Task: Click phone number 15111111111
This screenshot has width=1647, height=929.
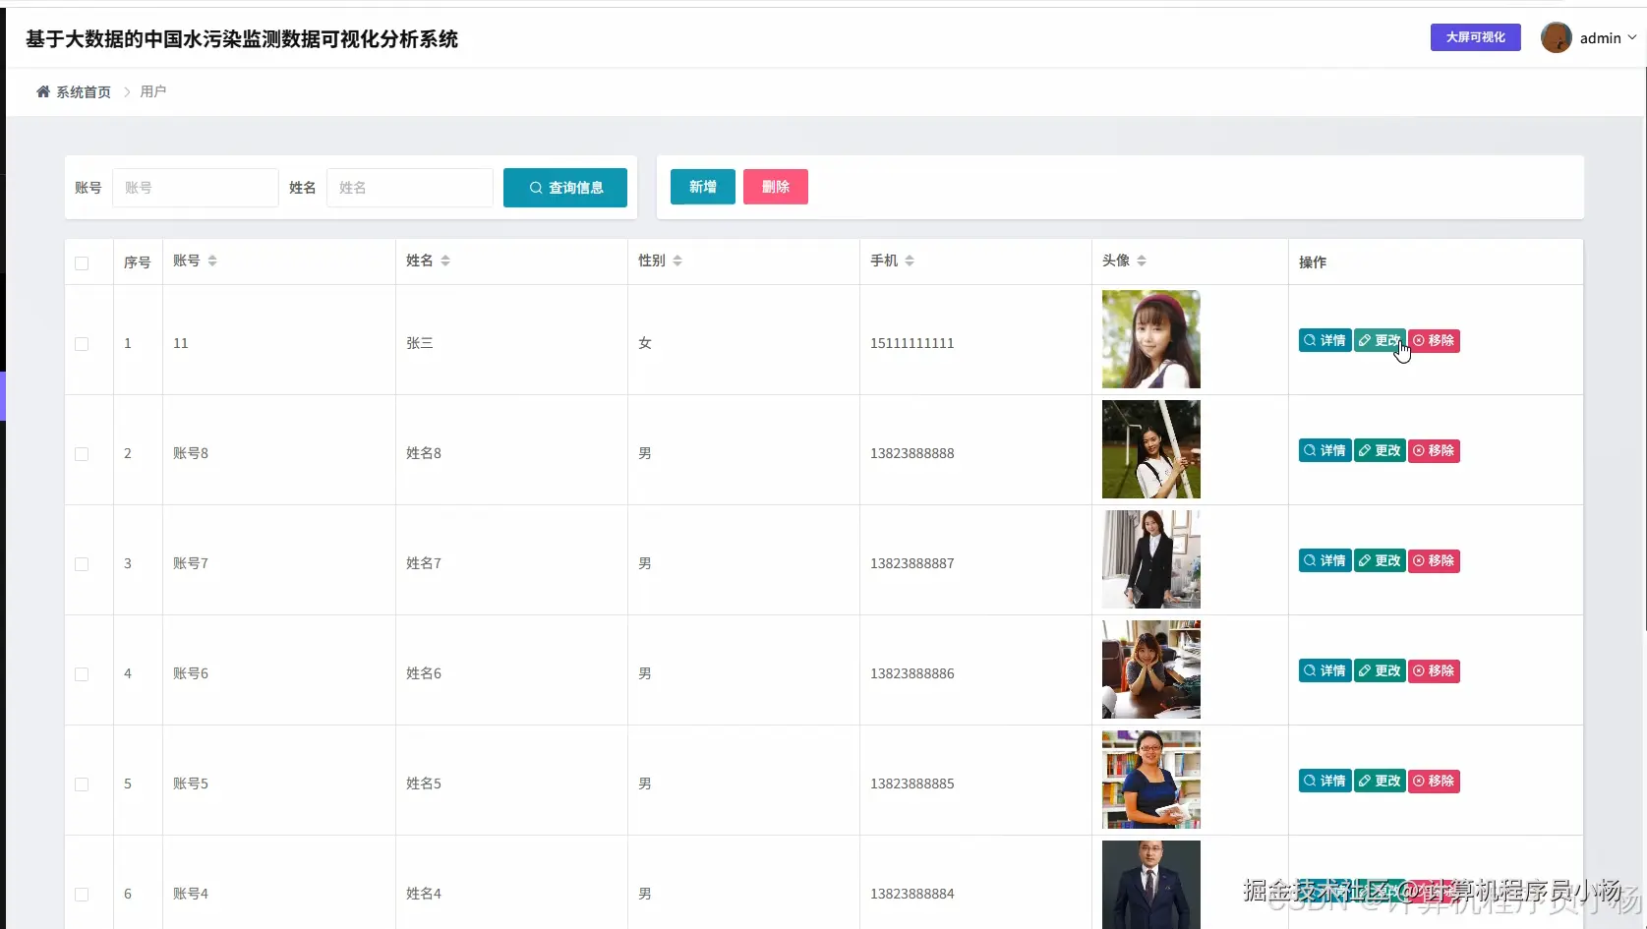Action: 912,343
